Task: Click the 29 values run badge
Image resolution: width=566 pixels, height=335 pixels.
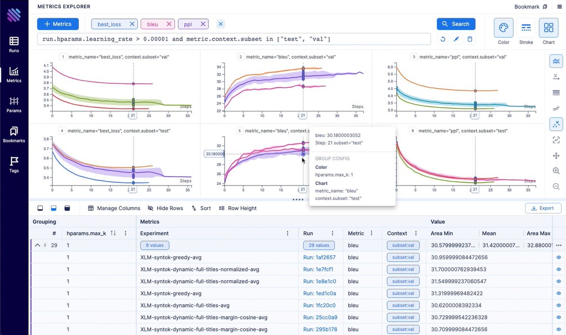Action: (x=319, y=245)
